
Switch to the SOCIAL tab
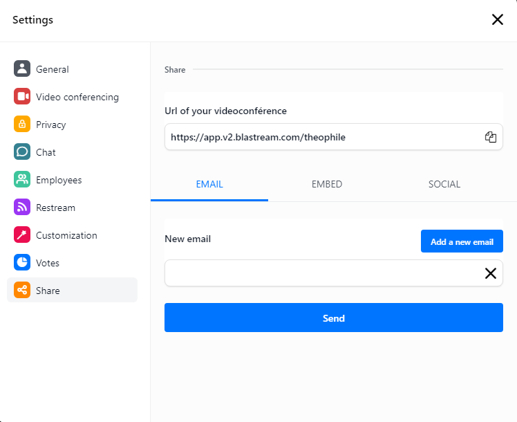click(x=444, y=184)
